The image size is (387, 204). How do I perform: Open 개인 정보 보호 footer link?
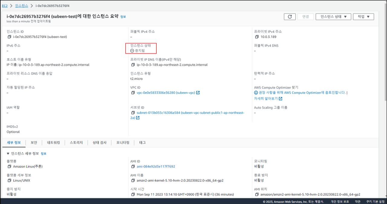click(340, 202)
